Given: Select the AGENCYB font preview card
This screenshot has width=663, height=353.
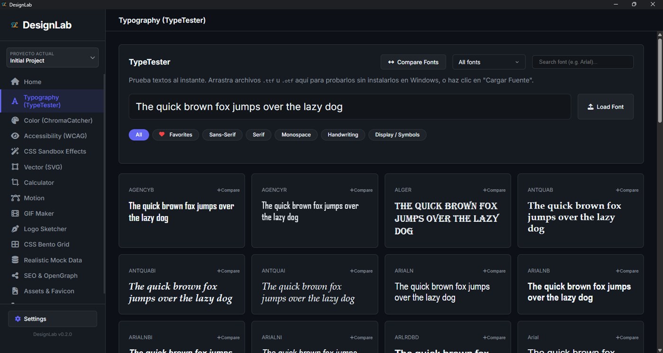Looking at the screenshot, I should 182,210.
